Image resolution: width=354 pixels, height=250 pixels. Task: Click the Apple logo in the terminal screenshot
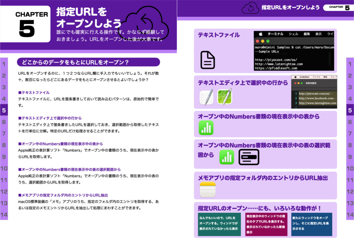tap(261, 34)
